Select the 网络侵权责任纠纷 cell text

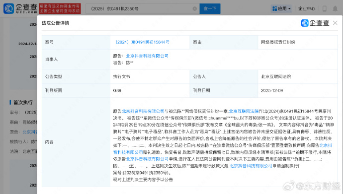click(x=278, y=42)
